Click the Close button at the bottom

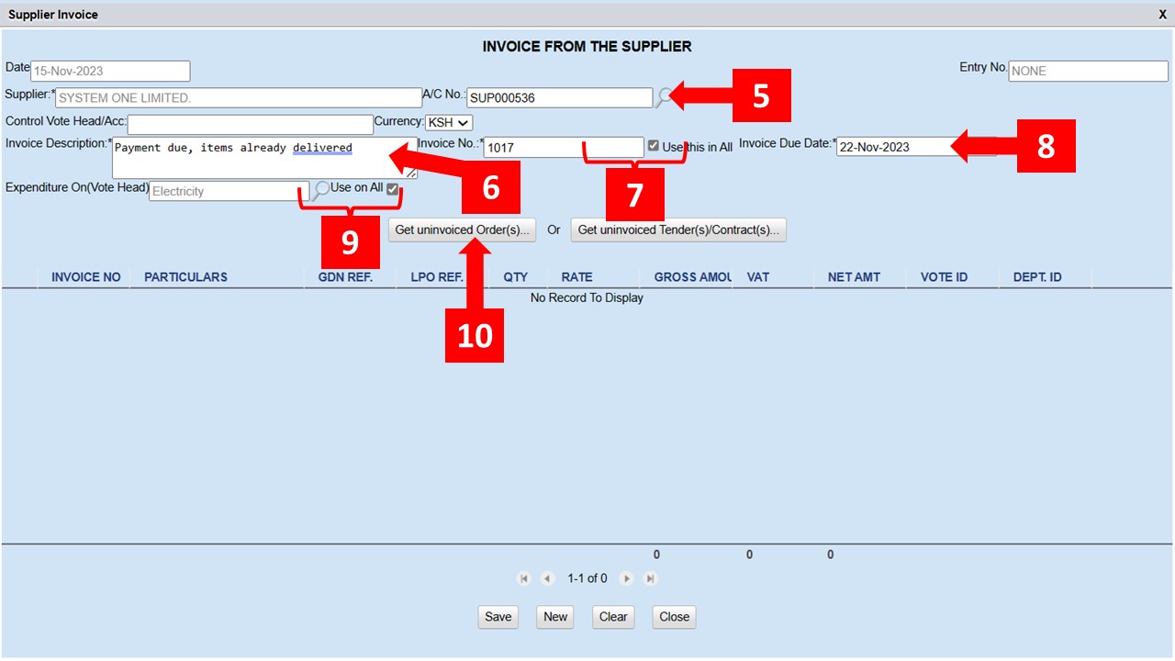coord(674,617)
